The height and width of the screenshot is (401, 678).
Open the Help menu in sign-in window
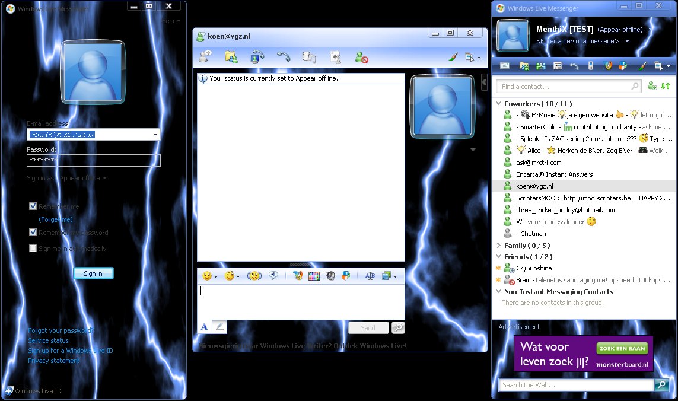[x=171, y=21]
